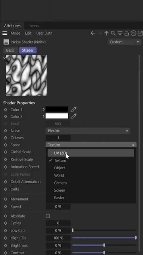Toggle keyframe diamond beside the Absolute label
This screenshot has height=255, width=143.
point(6,216)
